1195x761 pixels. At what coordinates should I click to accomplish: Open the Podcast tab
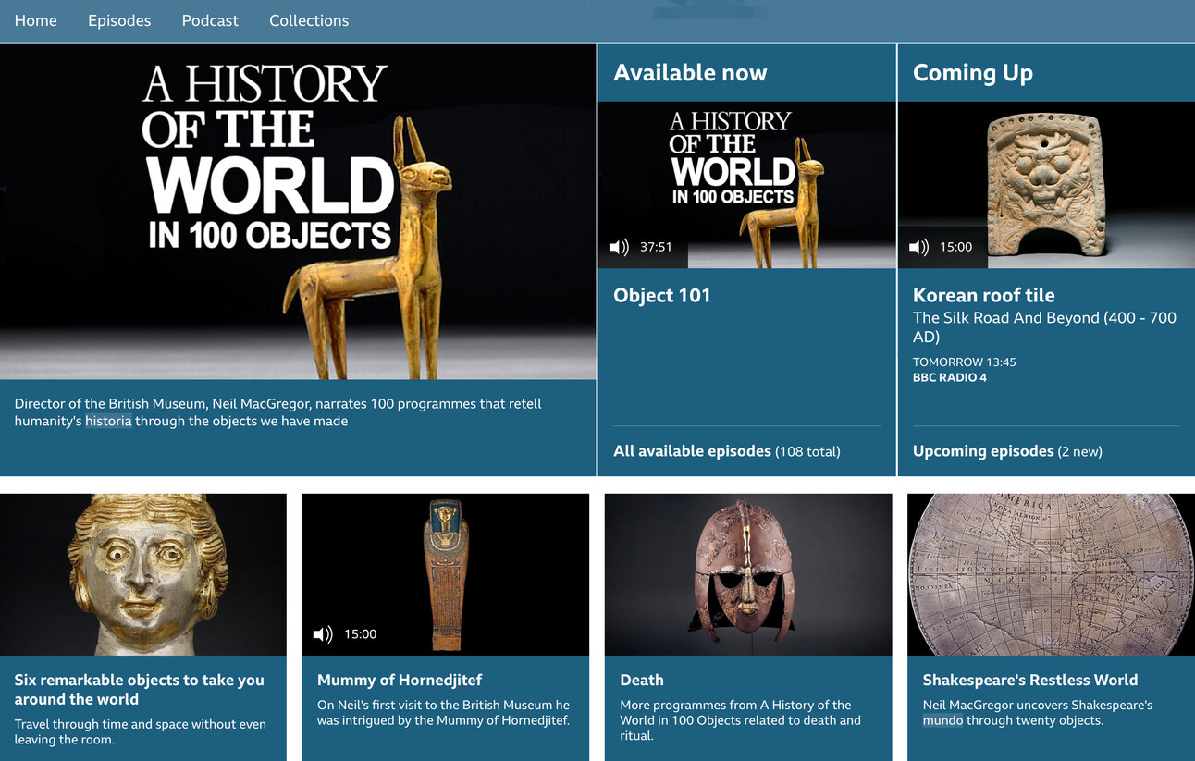[209, 20]
